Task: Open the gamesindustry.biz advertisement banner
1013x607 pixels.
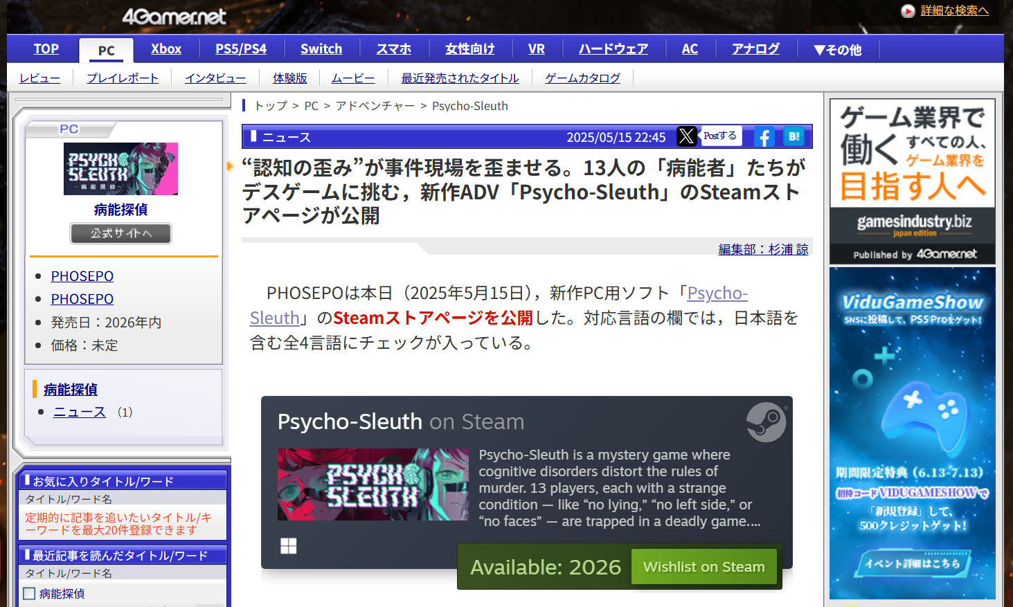Action: pos(913,181)
